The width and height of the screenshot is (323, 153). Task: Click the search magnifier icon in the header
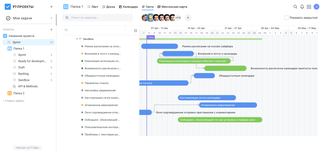point(295,7)
